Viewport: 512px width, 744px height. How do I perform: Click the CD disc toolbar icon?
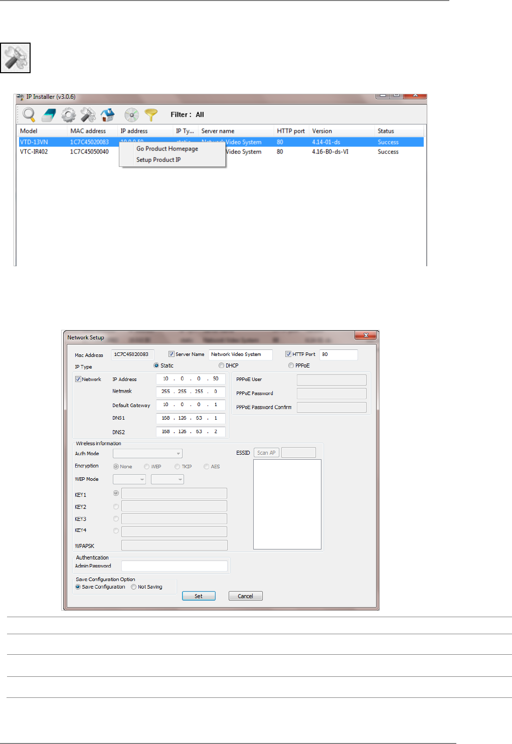click(x=131, y=115)
